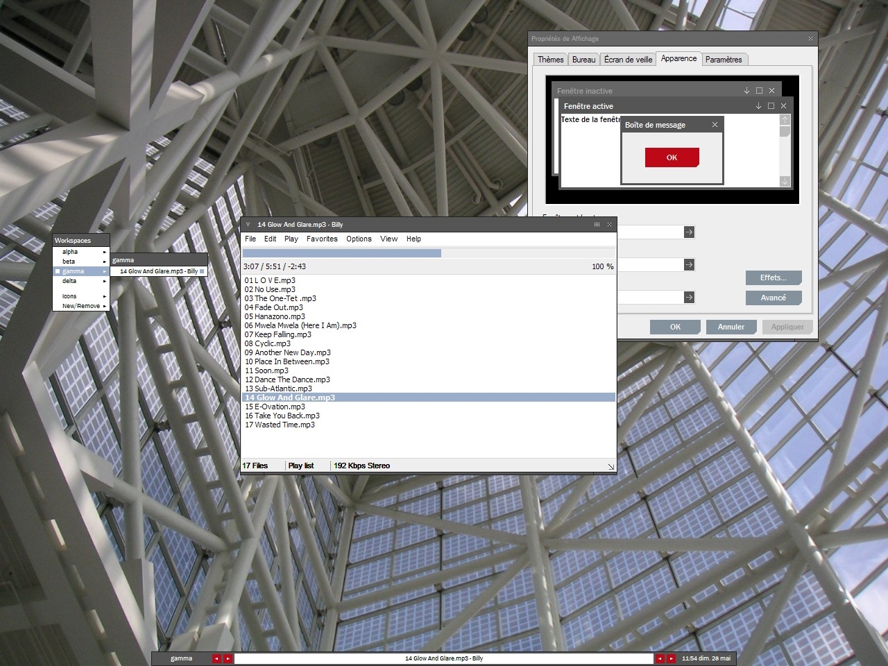Click the Effets... button
This screenshot has height=666, width=888.
click(x=774, y=278)
